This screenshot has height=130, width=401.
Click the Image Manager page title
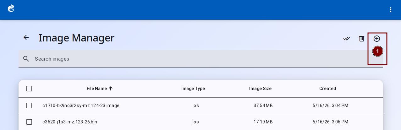(76, 38)
